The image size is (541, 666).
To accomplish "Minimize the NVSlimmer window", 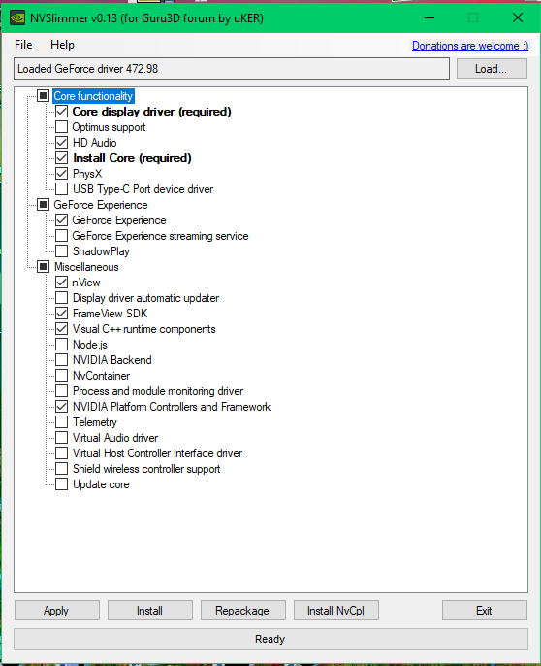I will 430,17.
